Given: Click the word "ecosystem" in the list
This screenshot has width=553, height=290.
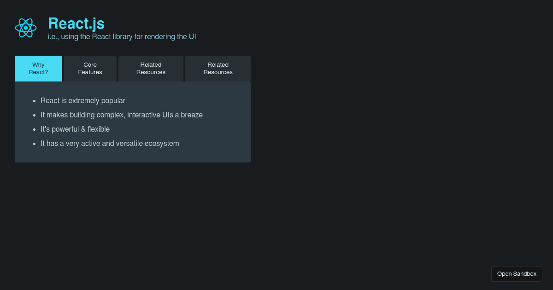Looking at the screenshot, I should (162, 144).
